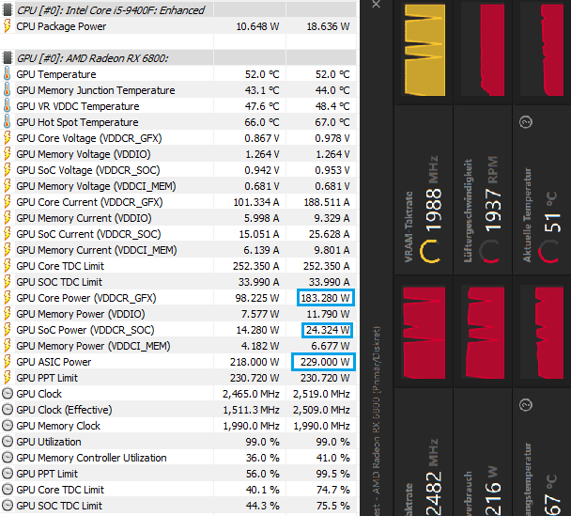Click the clock icon for GPU Clock (Effective)

tap(8, 410)
